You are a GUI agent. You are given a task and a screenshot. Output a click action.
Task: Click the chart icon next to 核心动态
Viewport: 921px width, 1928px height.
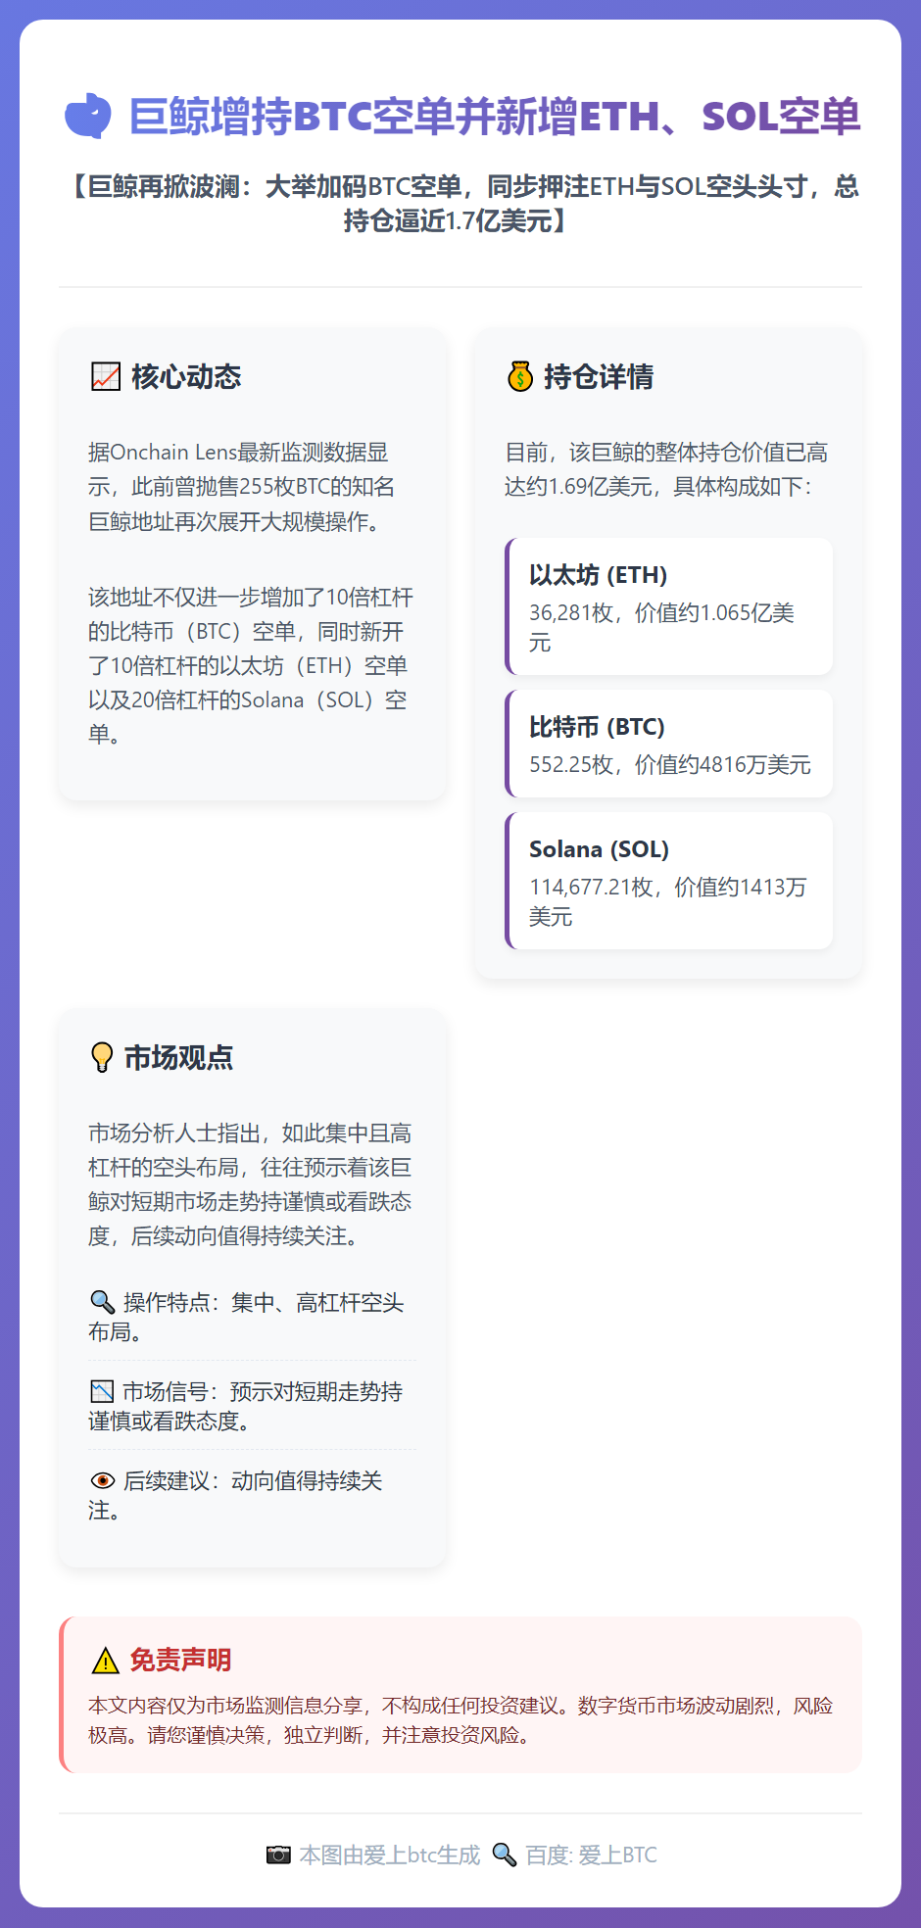106,376
